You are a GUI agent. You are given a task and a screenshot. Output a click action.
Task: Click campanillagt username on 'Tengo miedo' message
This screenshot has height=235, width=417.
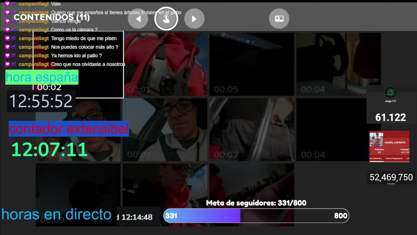point(34,38)
